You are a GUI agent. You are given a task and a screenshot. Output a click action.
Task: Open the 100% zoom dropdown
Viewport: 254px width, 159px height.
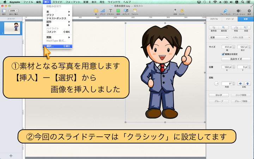(14, 11)
